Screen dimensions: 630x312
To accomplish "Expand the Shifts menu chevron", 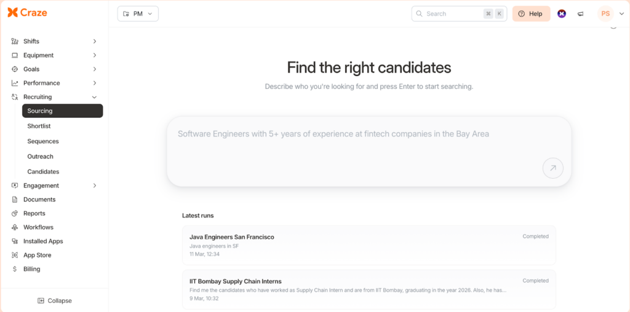I will pos(94,41).
